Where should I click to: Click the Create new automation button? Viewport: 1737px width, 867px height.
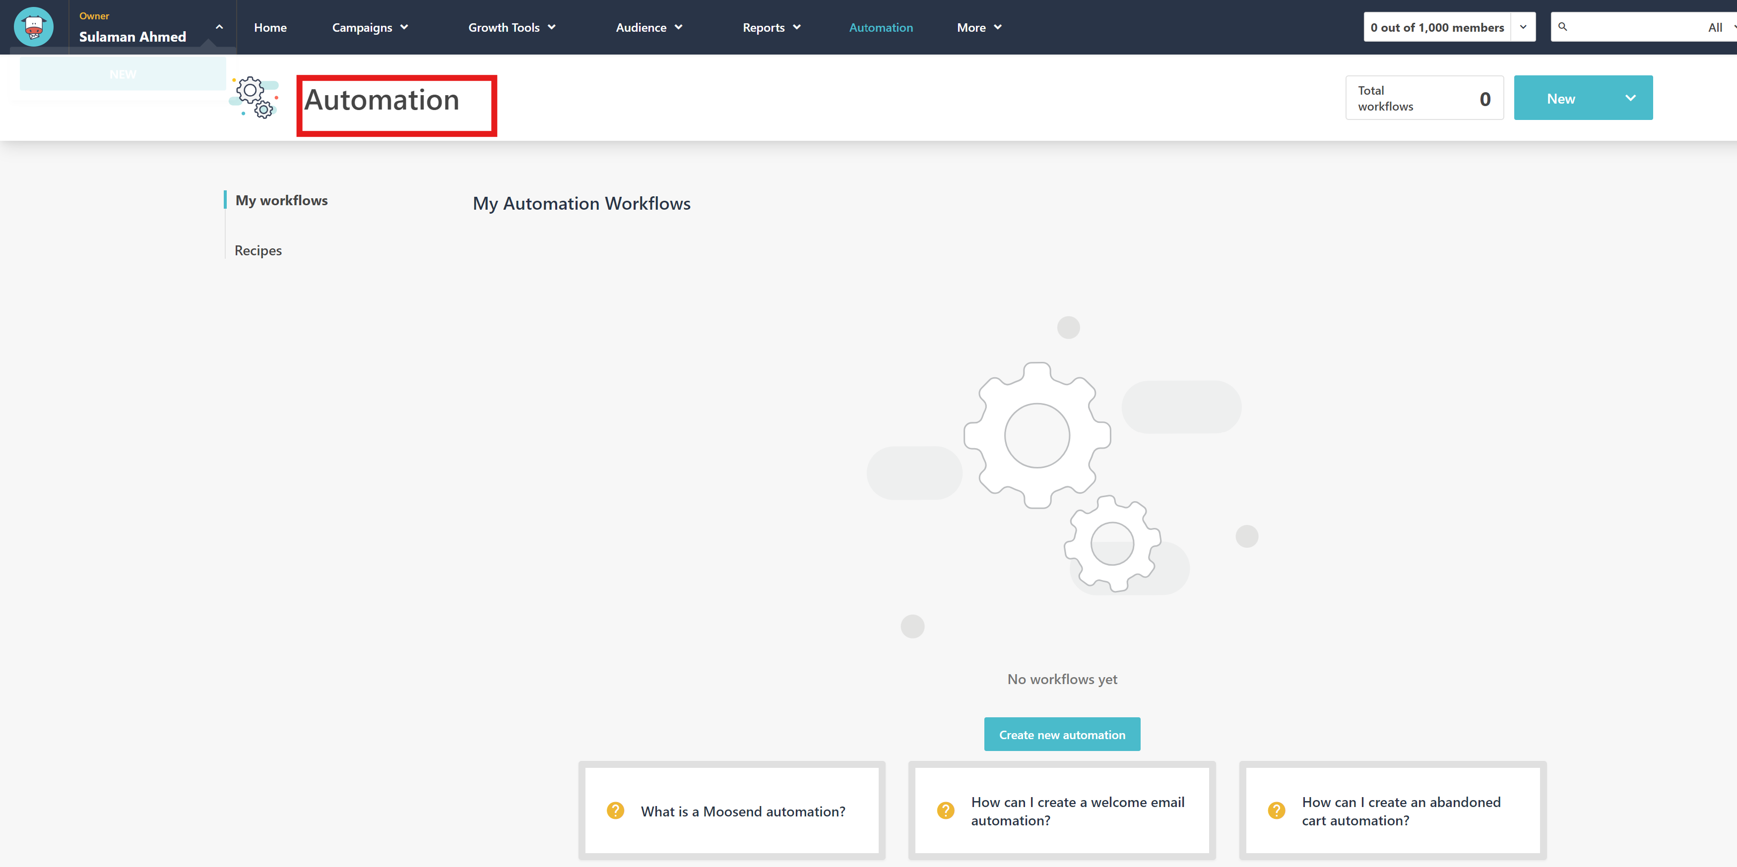1061,734
